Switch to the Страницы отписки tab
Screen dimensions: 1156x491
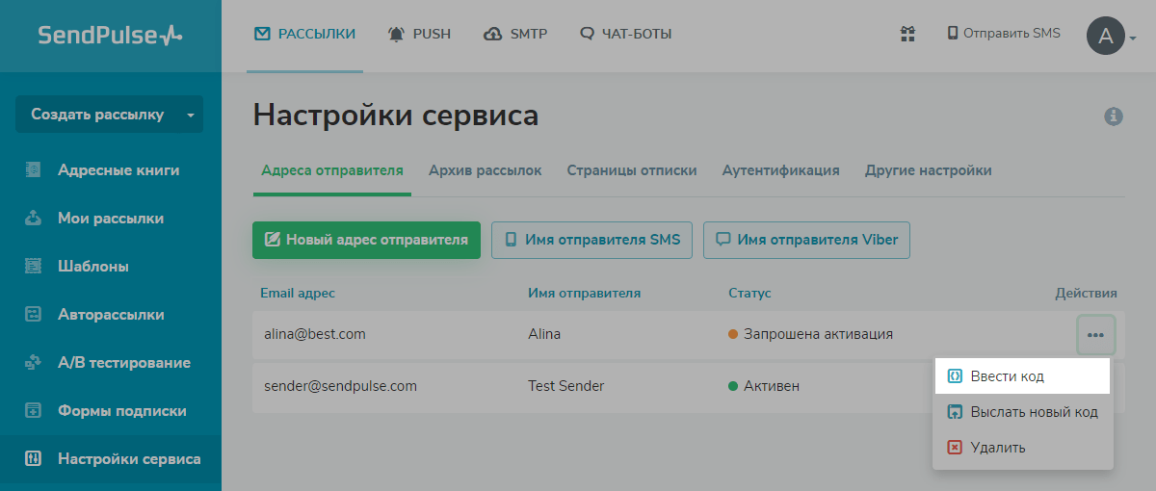point(632,170)
